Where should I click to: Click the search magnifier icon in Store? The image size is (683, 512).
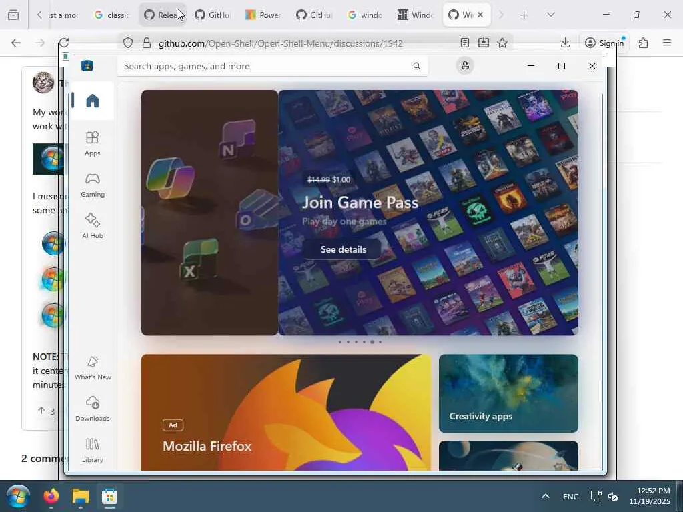[417, 66]
